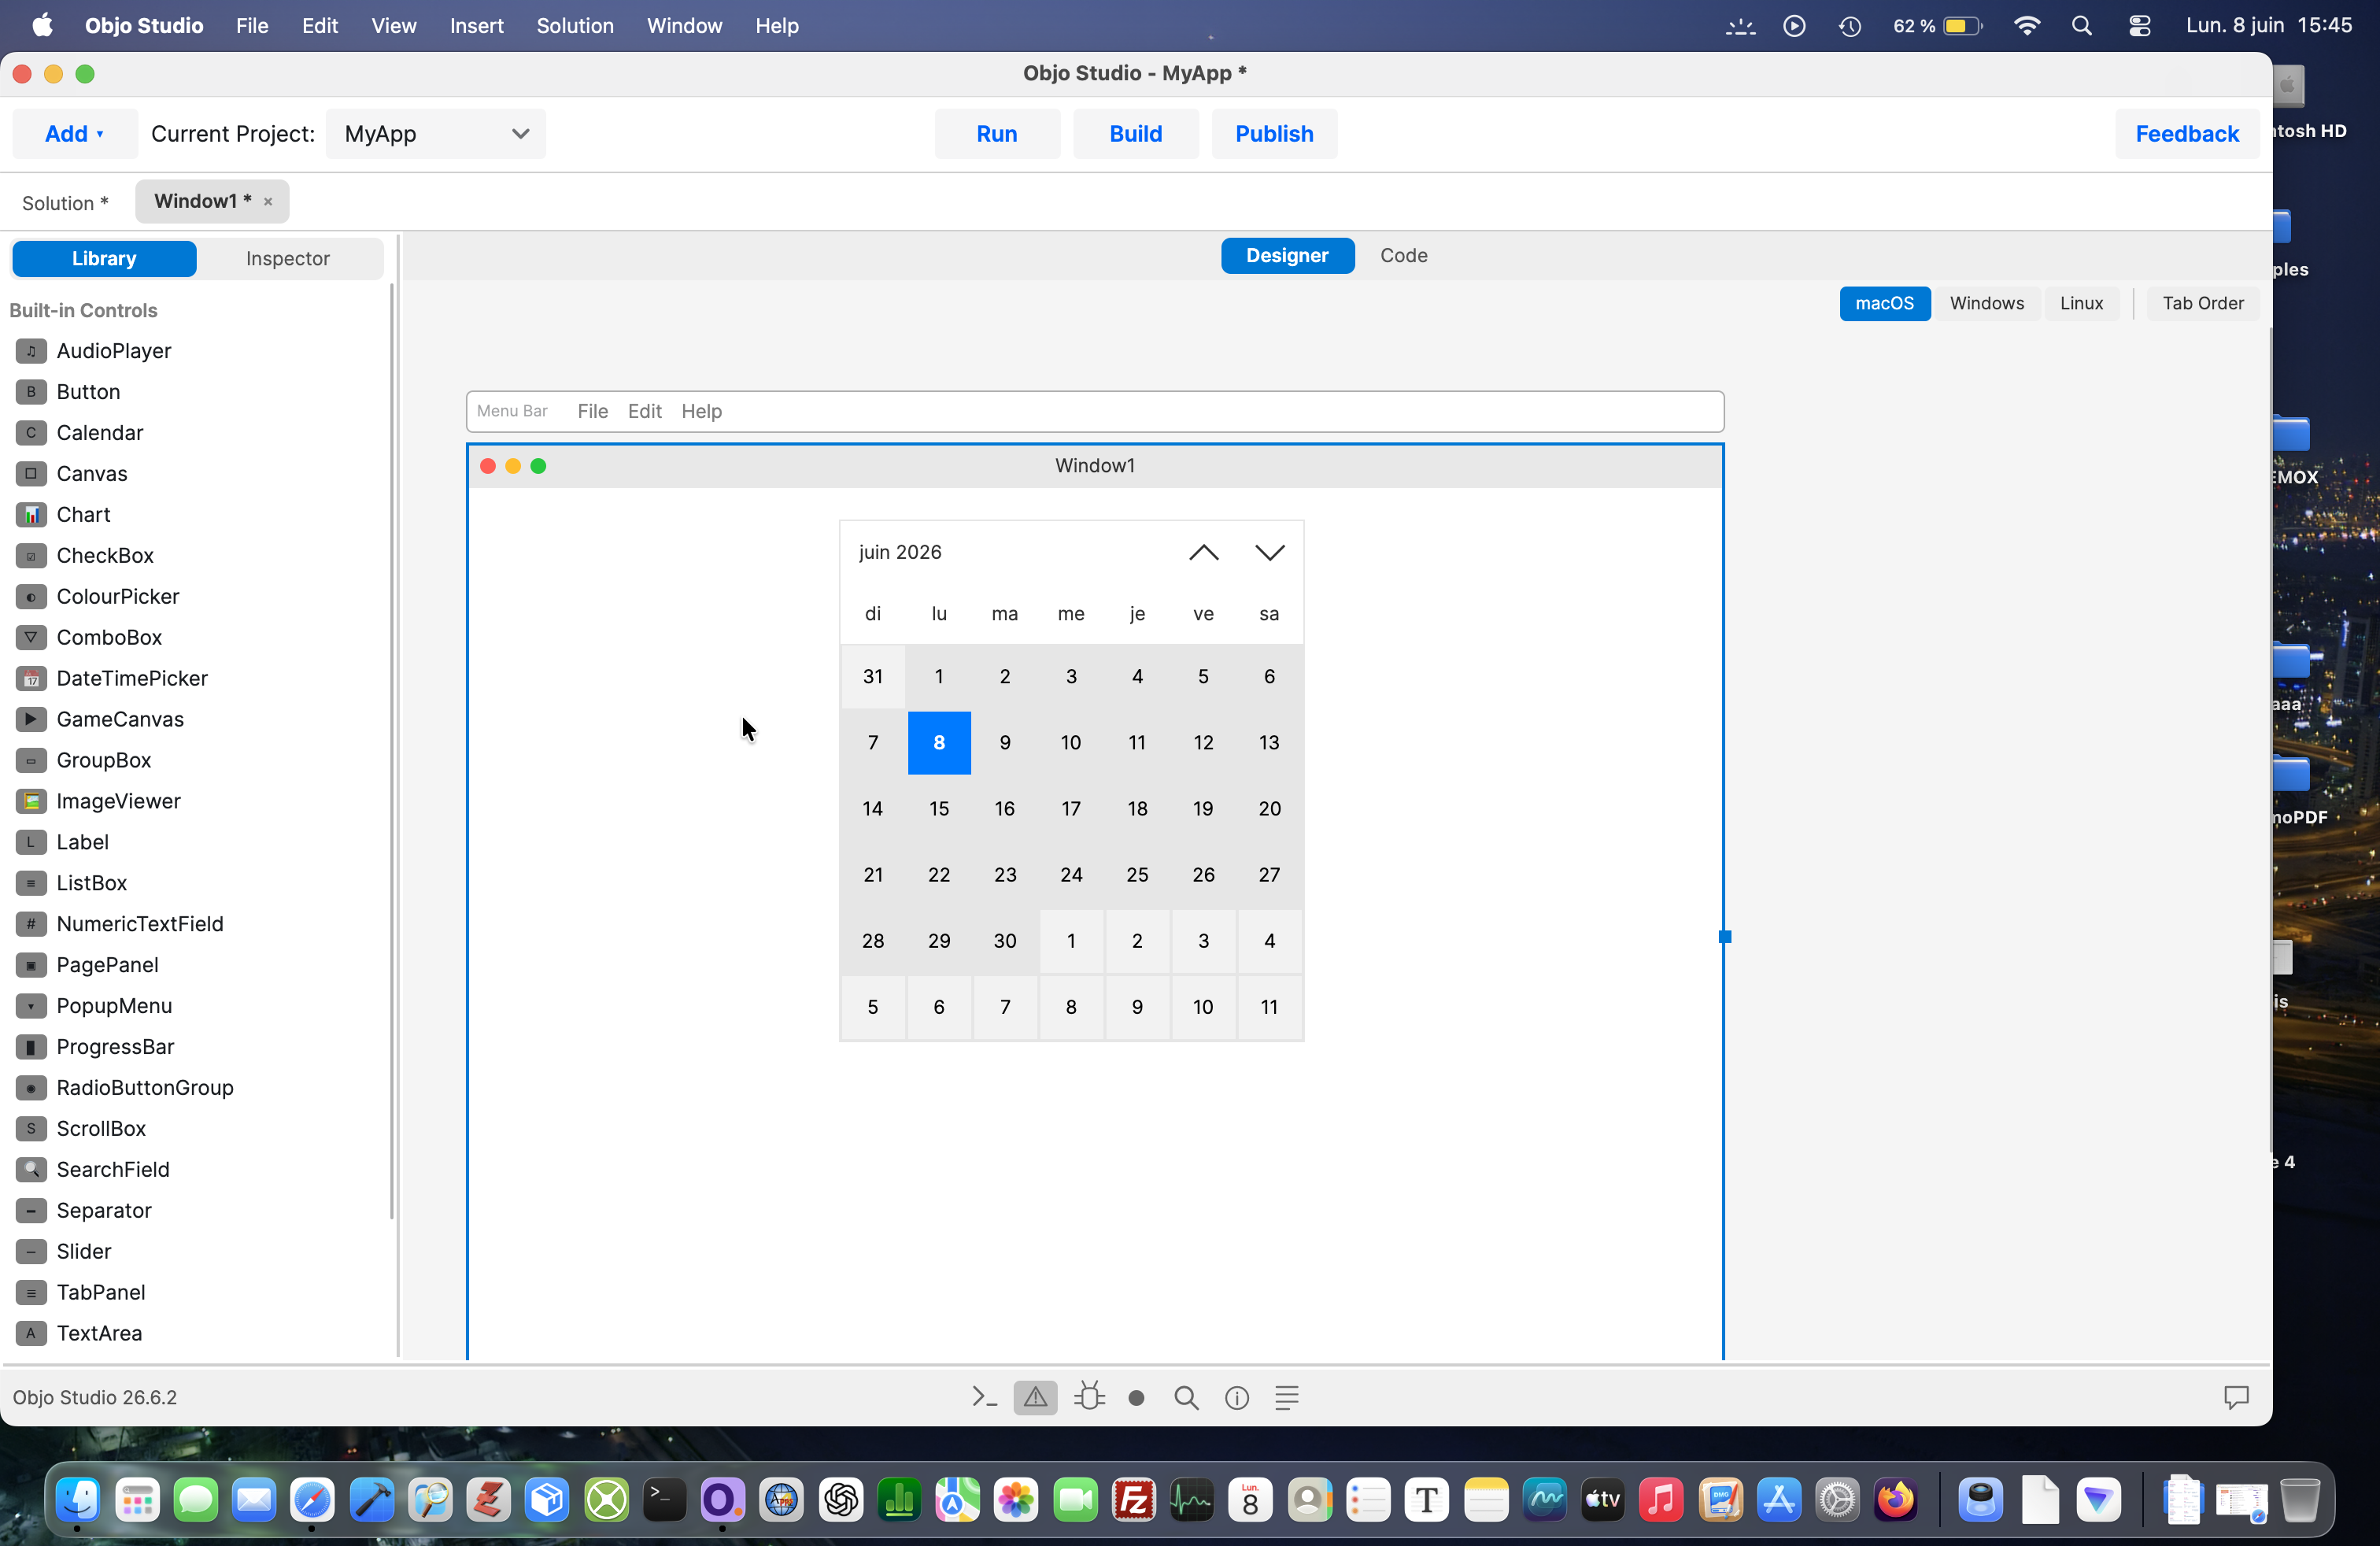Open Finder from the Dock
Viewport: 2380px width, 1546px height.
(x=78, y=1499)
